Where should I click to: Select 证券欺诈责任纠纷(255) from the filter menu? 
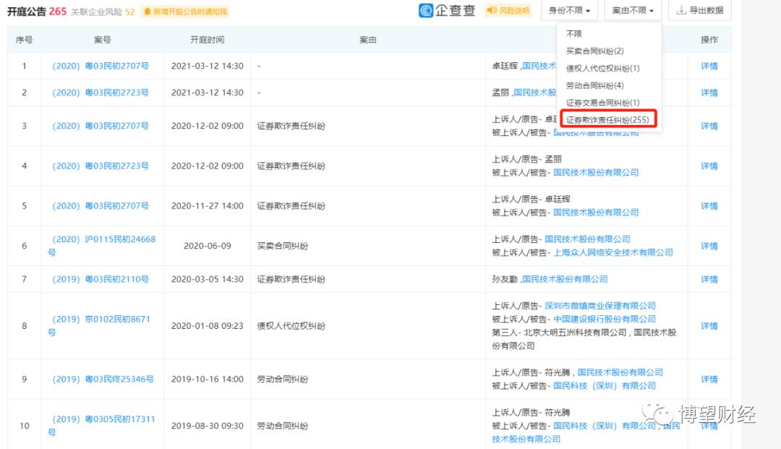click(610, 119)
